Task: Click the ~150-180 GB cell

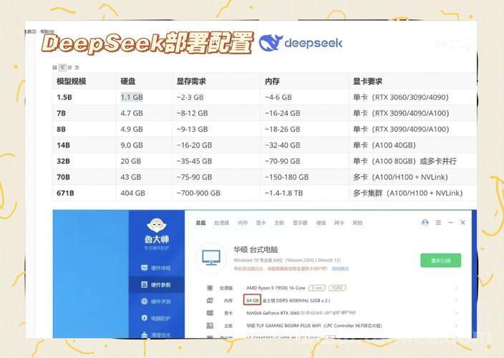Action: coord(286,177)
